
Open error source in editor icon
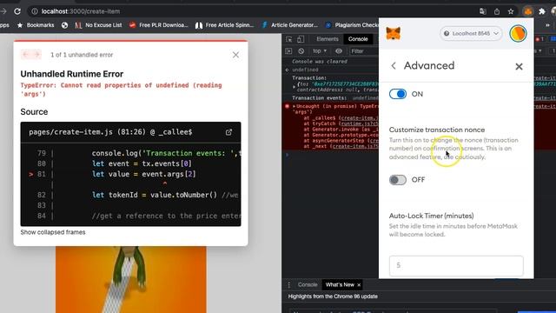pyautogui.click(x=228, y=132)
